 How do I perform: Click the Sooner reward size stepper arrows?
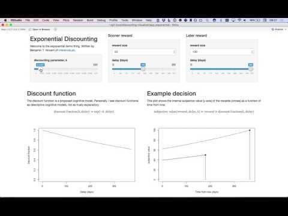click(x=175, y=52)
